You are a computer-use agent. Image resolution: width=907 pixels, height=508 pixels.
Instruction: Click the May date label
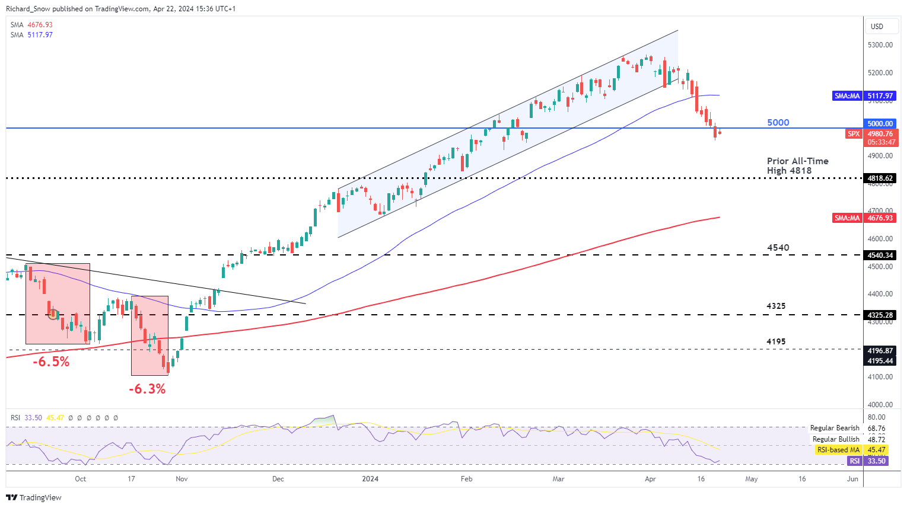752,479
